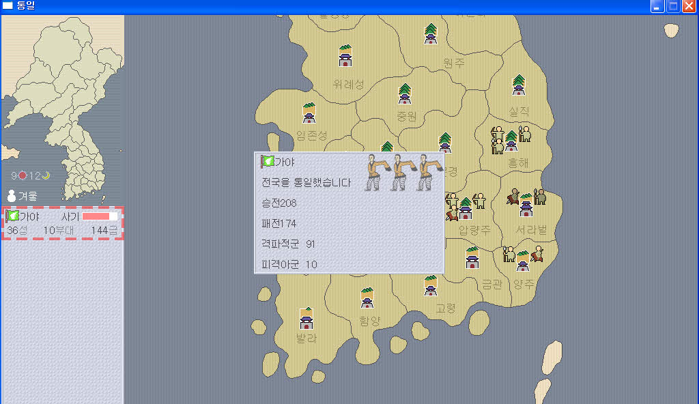Click the spearman unit right of 서라벌 castle

point(540,197)
